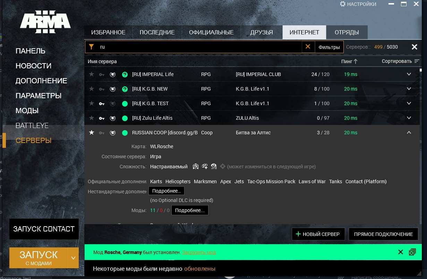Dismiss the Rosche, Germany notification with X

[401, 252]
